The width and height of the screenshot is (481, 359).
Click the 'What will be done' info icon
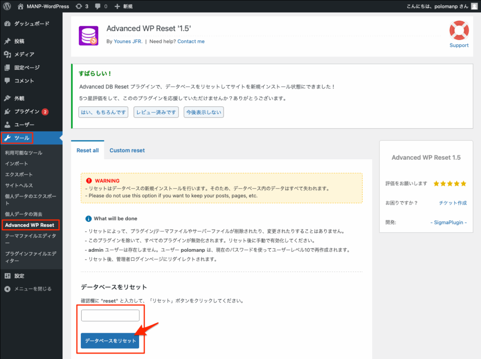[88, 219]
